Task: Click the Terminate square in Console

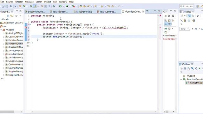Action: 166,16
